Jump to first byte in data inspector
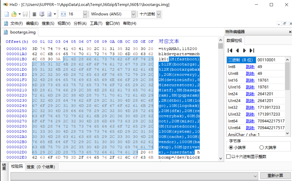Screen dimensions: 292x181 230,50
